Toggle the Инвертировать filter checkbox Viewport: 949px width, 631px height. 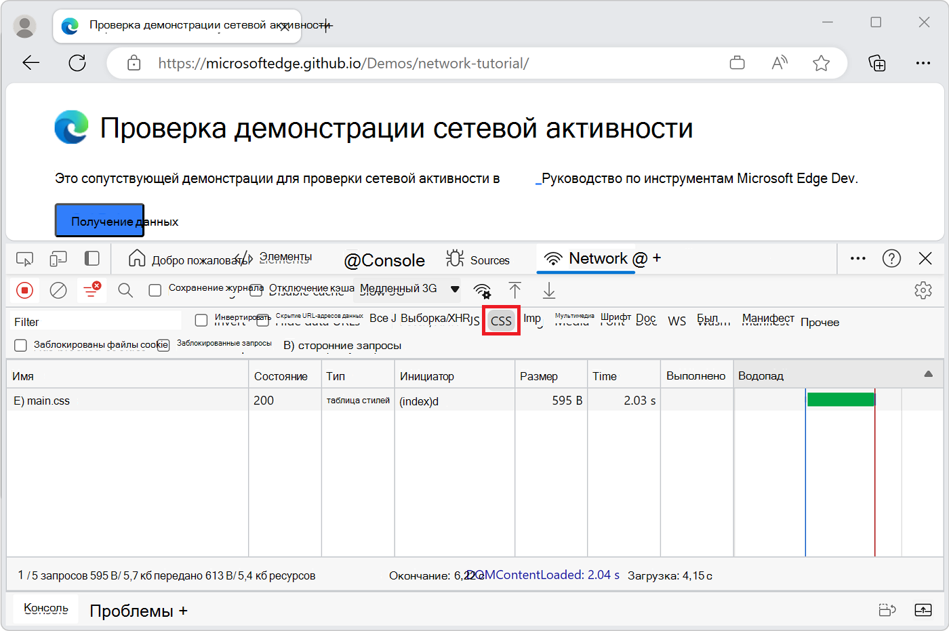201,319
